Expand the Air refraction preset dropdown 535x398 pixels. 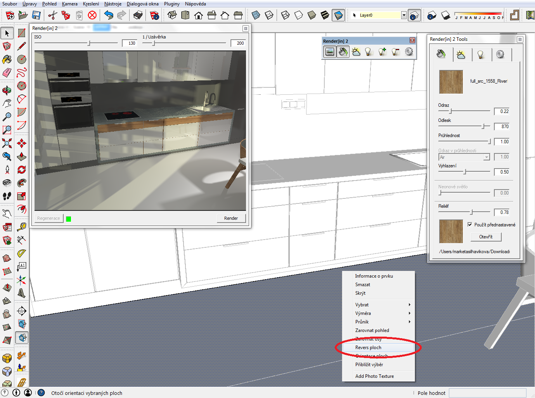[486, 157]
